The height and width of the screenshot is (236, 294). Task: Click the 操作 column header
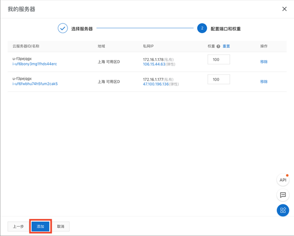click(x=264, y=46)
